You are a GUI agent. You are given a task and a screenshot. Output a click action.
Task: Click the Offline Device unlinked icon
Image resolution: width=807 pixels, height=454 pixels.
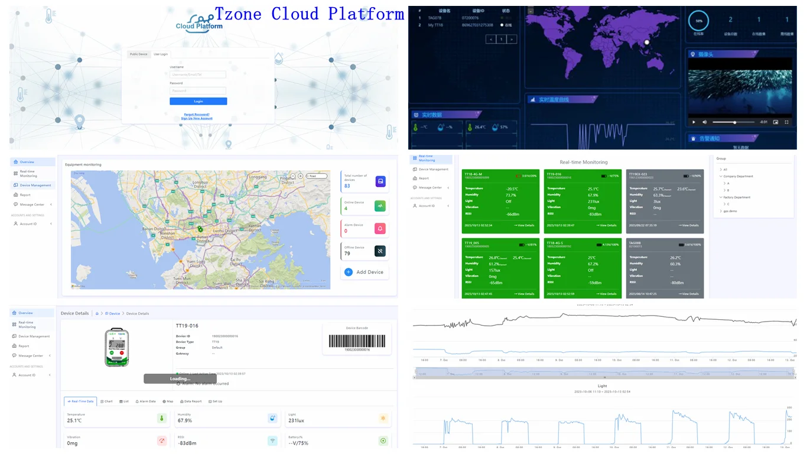coord(380,251)
